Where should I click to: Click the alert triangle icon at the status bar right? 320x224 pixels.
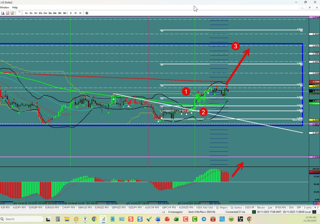(314, 212)
